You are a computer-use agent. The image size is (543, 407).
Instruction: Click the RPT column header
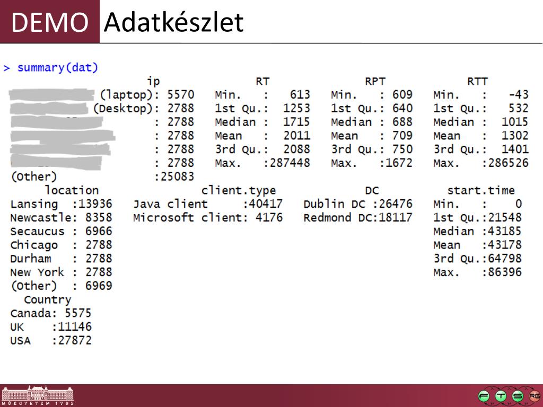(x=375, y=81)
